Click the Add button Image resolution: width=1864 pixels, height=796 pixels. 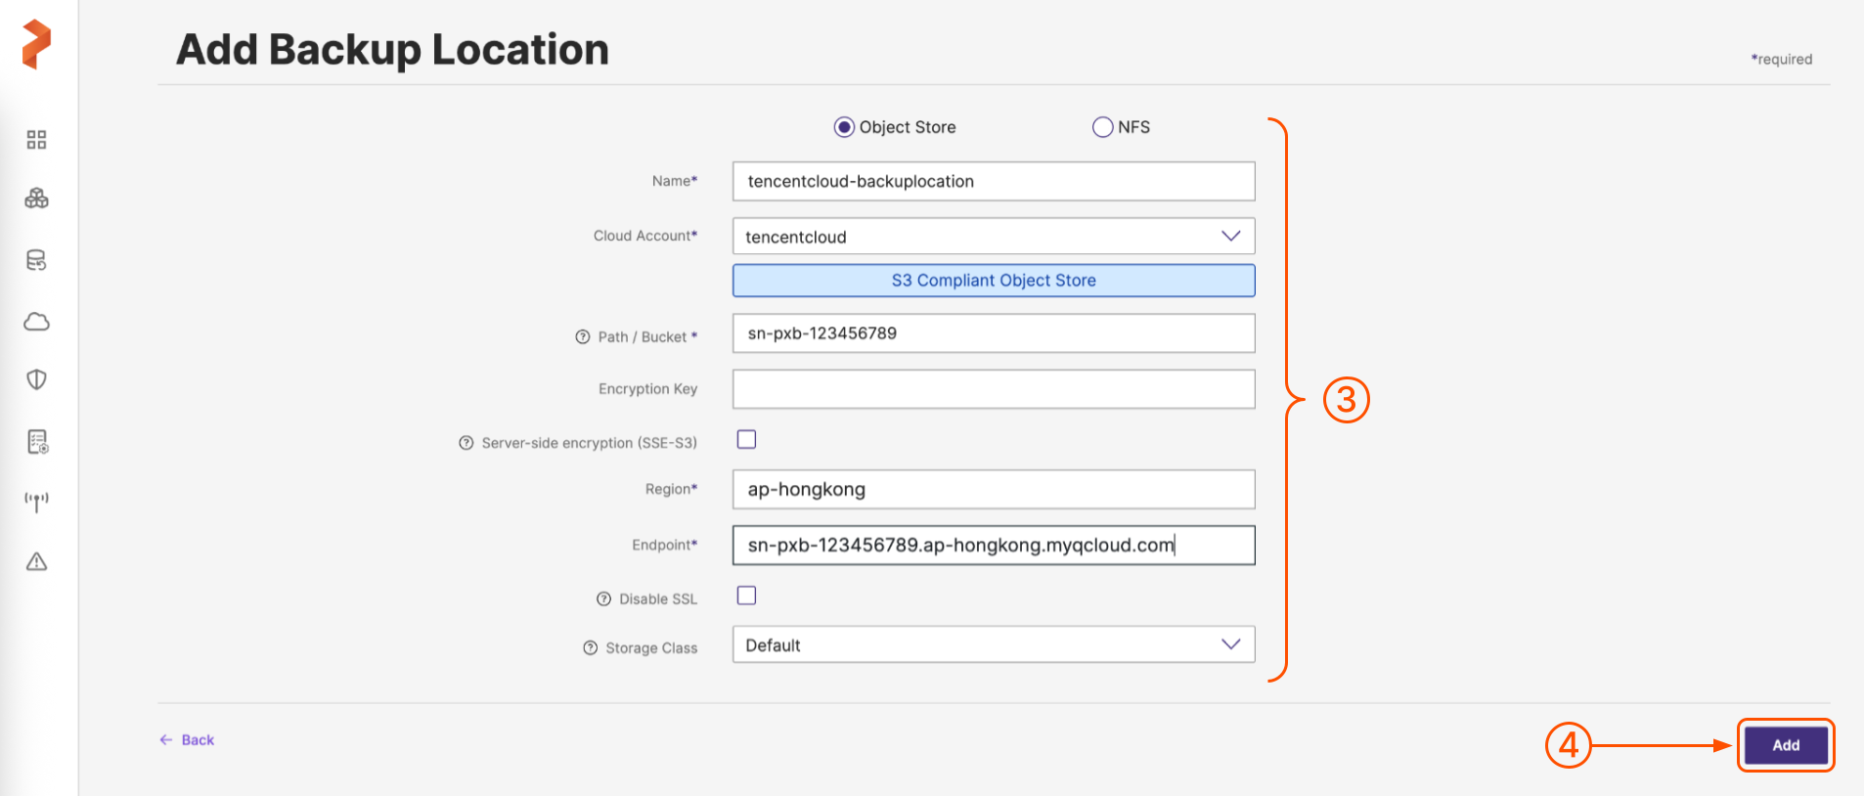(x=1785, y=745)
